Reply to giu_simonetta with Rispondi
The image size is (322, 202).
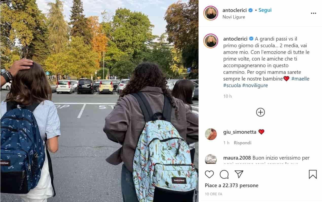243,143
